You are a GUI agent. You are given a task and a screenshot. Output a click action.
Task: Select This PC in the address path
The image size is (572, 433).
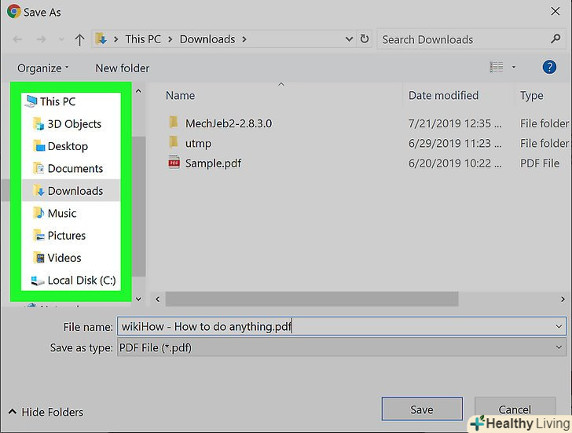[143, 39]
